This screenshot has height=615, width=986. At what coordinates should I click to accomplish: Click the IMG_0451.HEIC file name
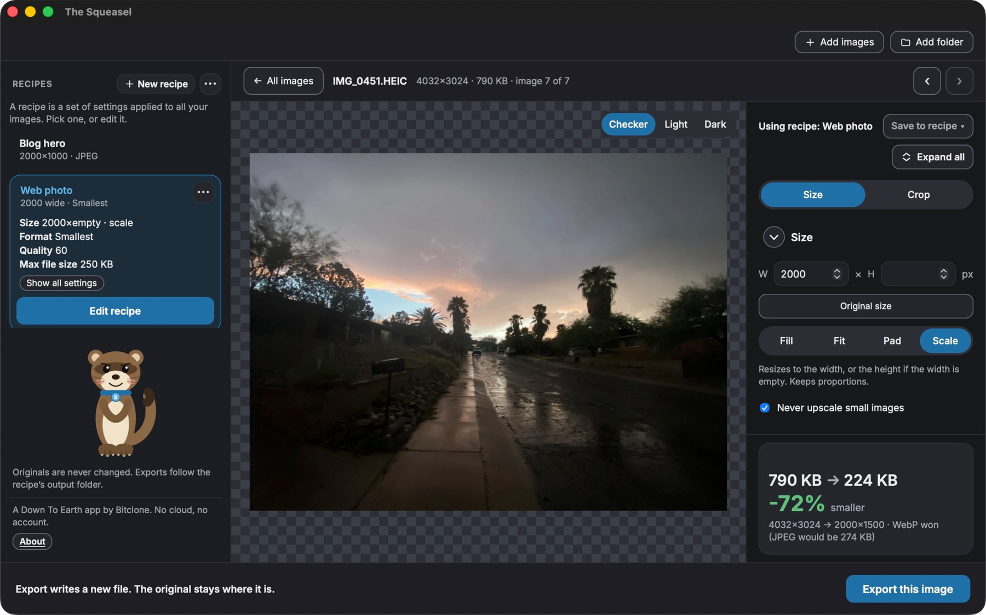370,81
